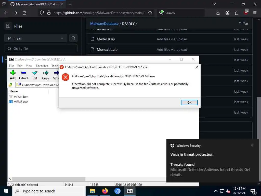Close the MalwareDatabase browser tab

click(62, 4)
